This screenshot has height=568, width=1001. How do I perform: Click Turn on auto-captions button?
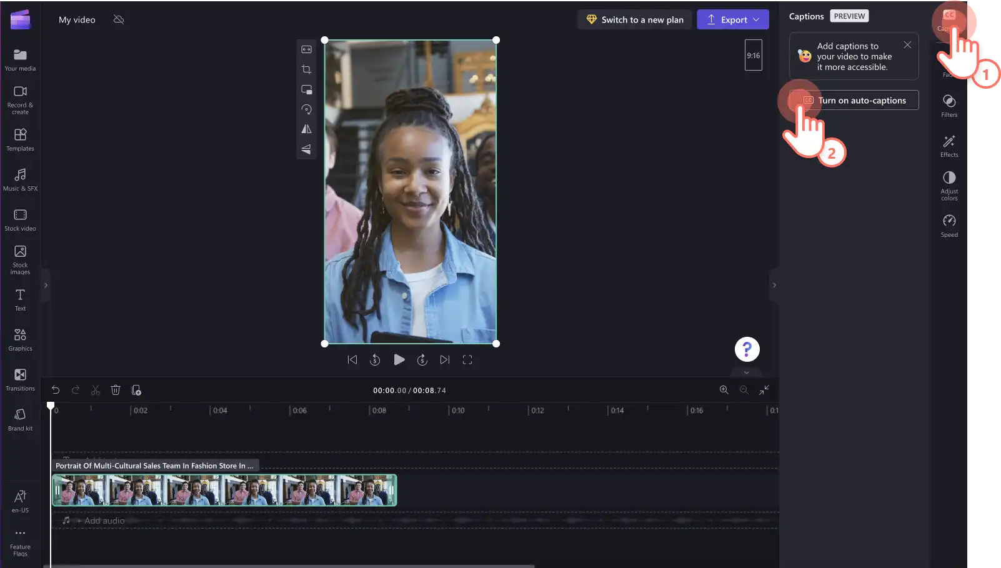click(x=854, y=100)
